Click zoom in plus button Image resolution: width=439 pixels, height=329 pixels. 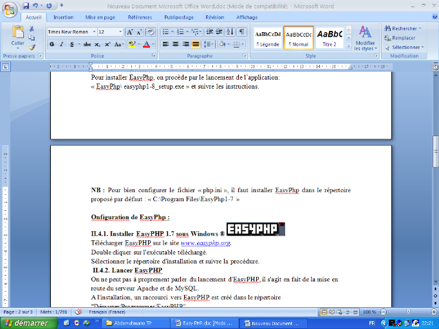click(x=434, y=312)
